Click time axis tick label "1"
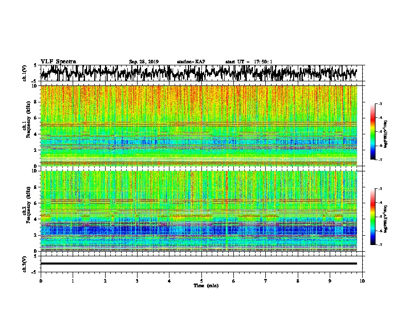 click(x=73, y=281)
